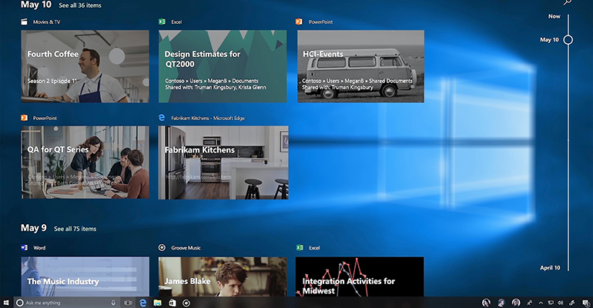The image size is (593, 308).
Task: Click the Word app icon under May 9
Action: coord(24,248)
